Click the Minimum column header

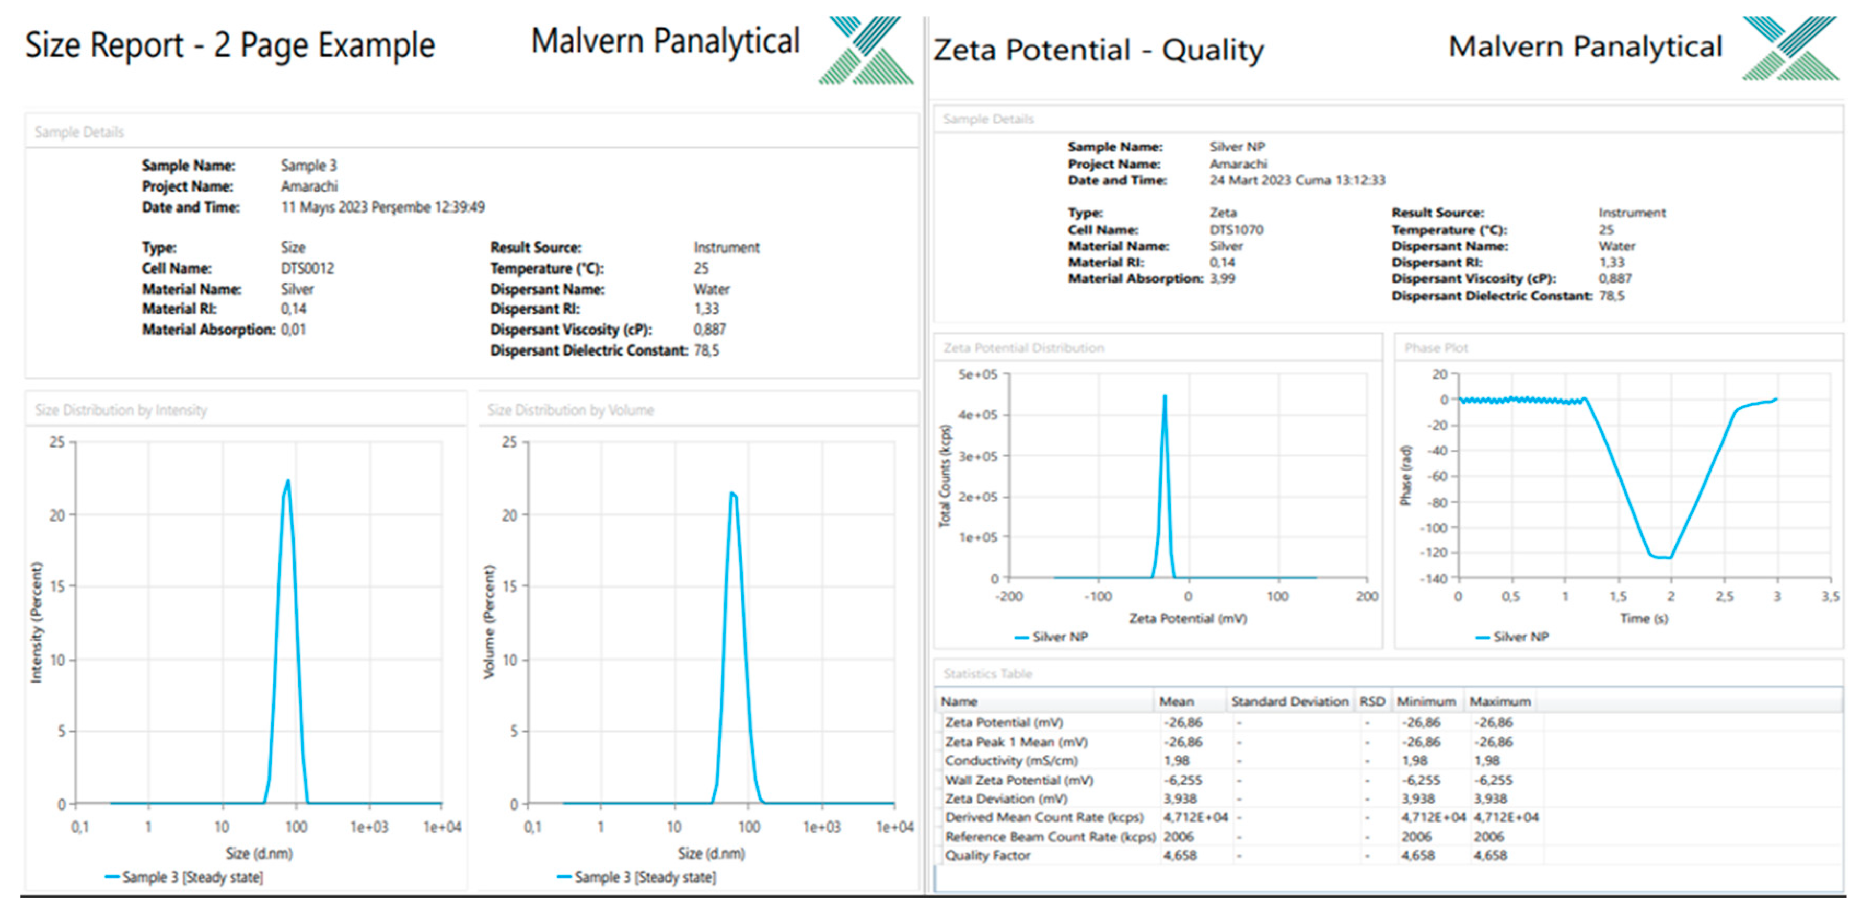pyautogui.click(x=1425, y=701)
